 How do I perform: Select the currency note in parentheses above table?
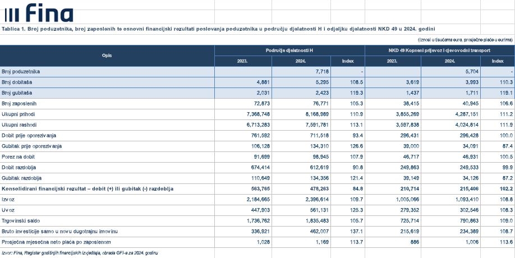466,40
